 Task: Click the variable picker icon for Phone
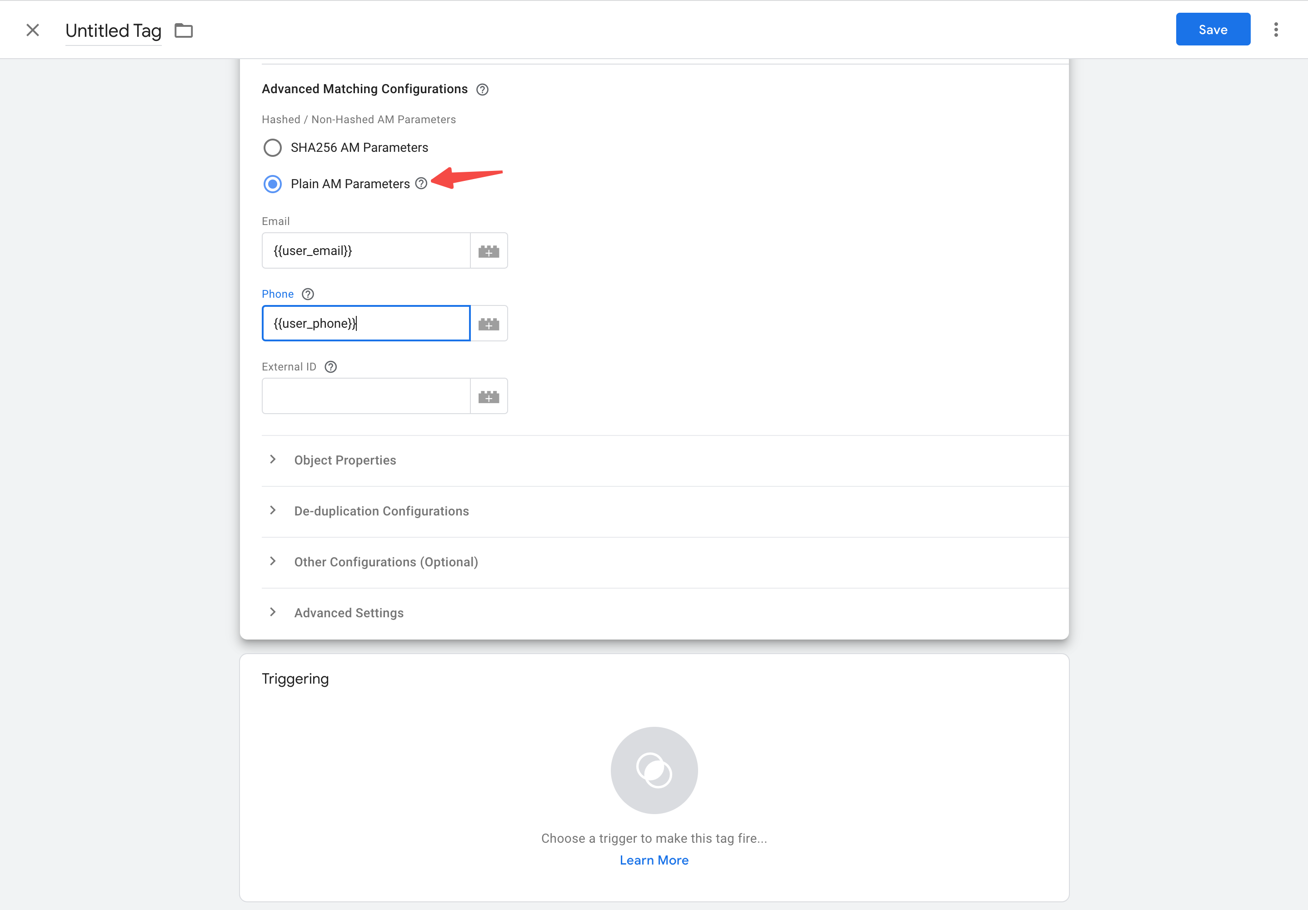tap(488, 324)
